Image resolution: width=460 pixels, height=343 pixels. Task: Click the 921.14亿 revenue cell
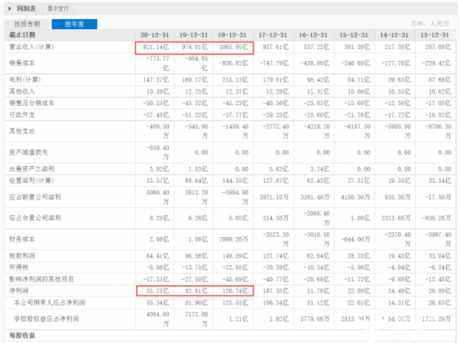click(x=156, y=47)
